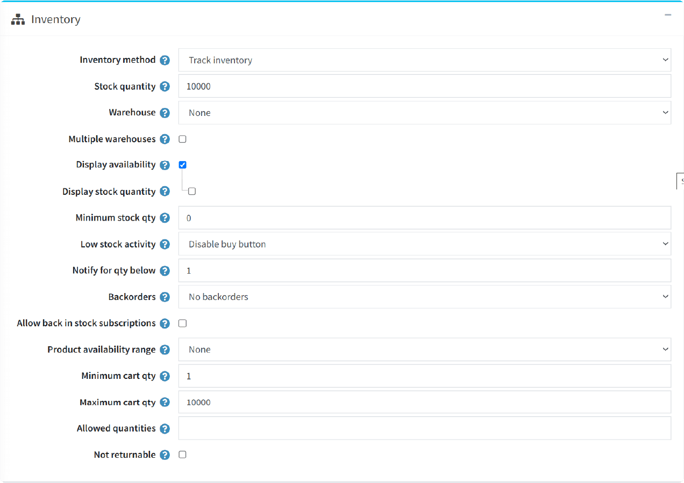Open Product availability range dropdown

[x=424, y=349]
